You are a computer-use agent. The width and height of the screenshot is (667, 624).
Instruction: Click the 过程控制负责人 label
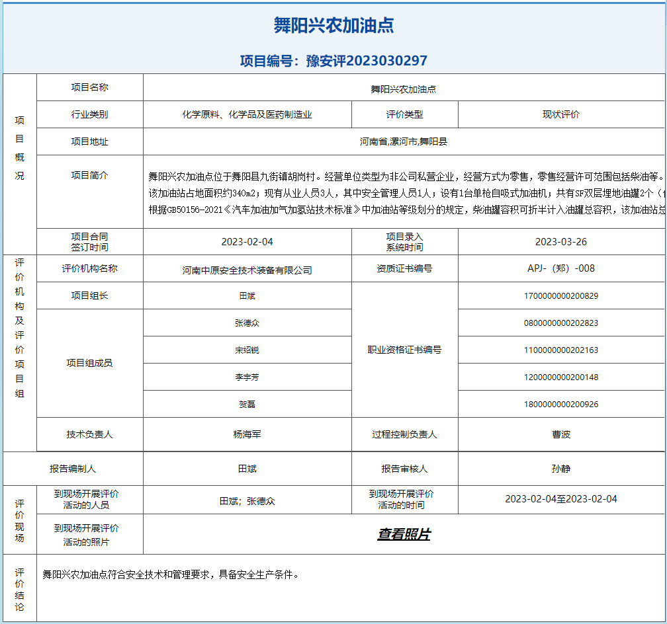pyautogui.click(x=404, y=434)
